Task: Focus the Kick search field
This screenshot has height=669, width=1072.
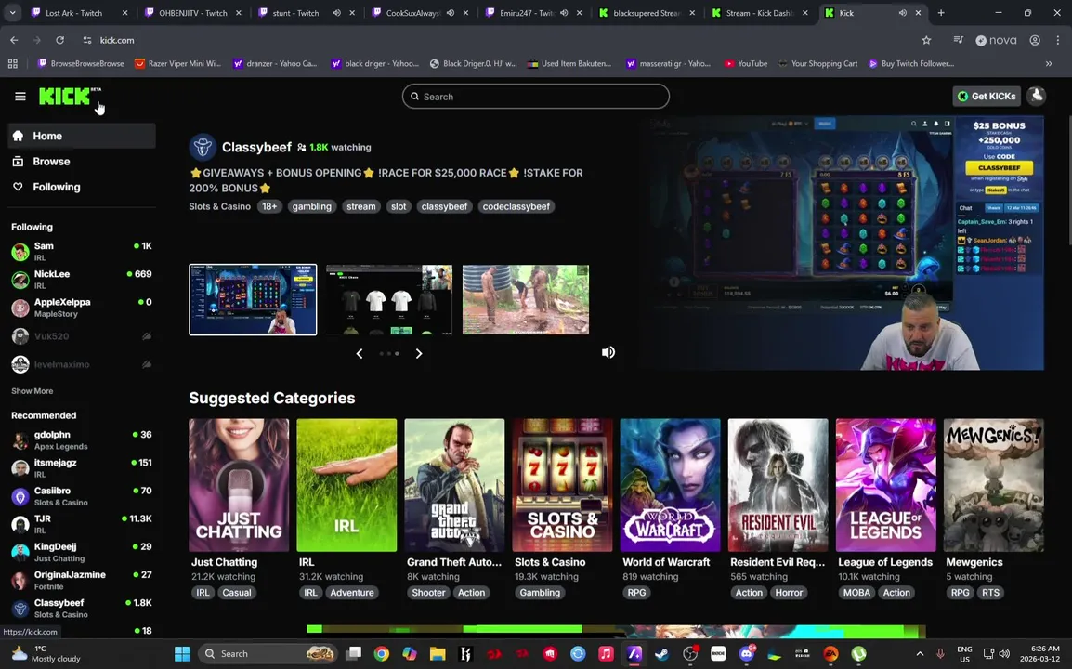Action: click(535, 97)
